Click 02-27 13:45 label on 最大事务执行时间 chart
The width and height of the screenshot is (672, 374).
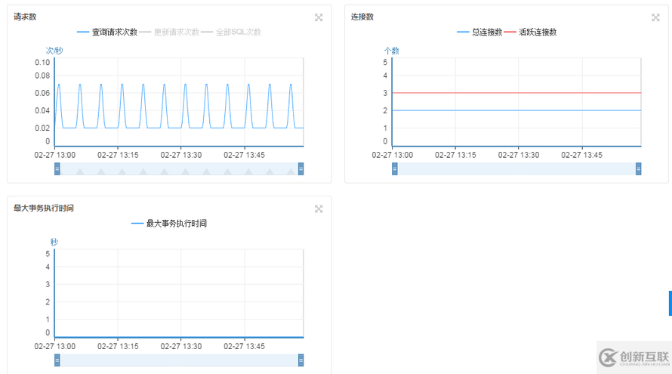click(245, 346)
